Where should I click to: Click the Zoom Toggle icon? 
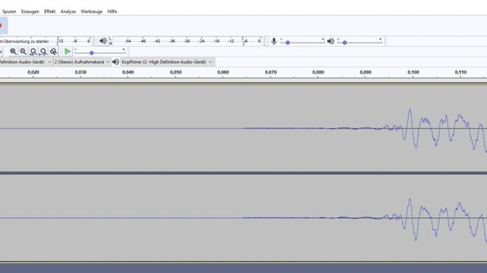point(53,52)
